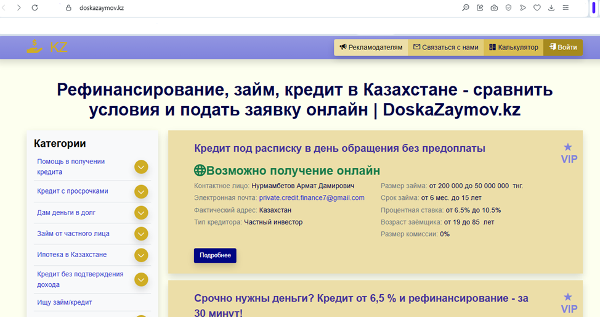Click the Подробнее button
600x317 pixels.
[215, 255]
